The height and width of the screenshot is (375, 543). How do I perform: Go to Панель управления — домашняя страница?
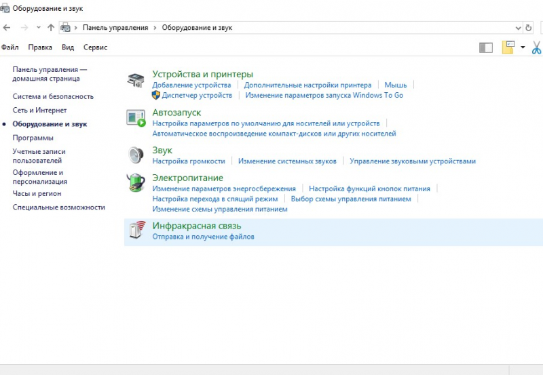tap(50, 74)
